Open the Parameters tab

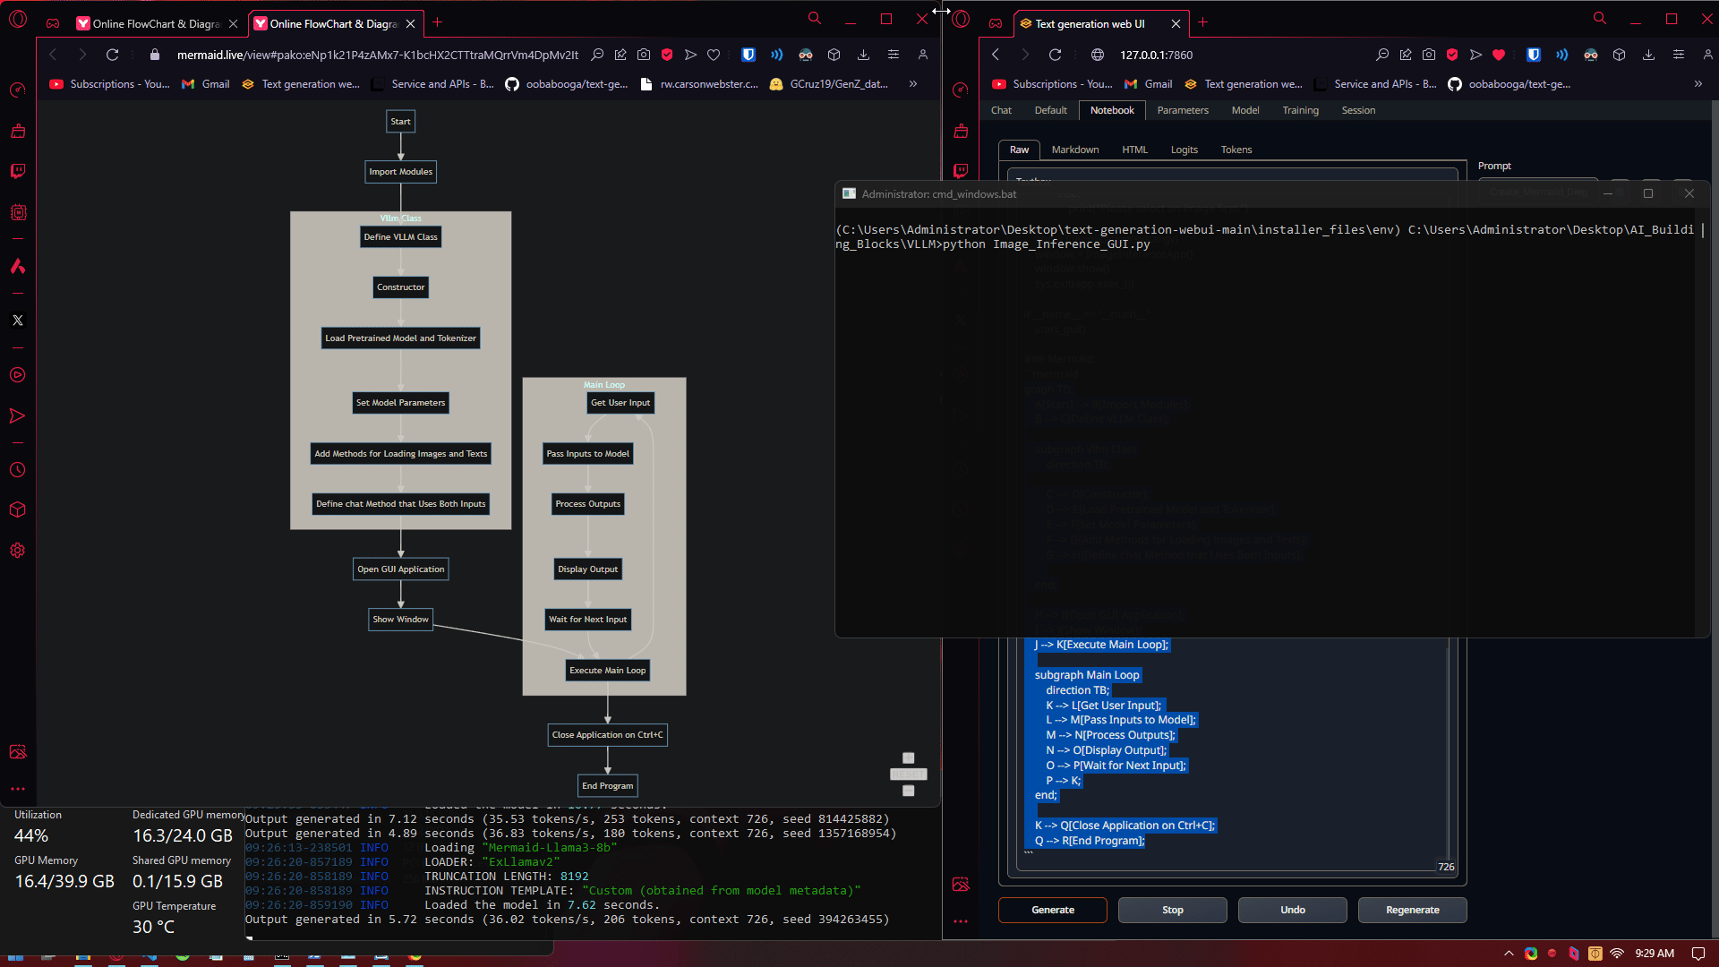point(1183,110)
